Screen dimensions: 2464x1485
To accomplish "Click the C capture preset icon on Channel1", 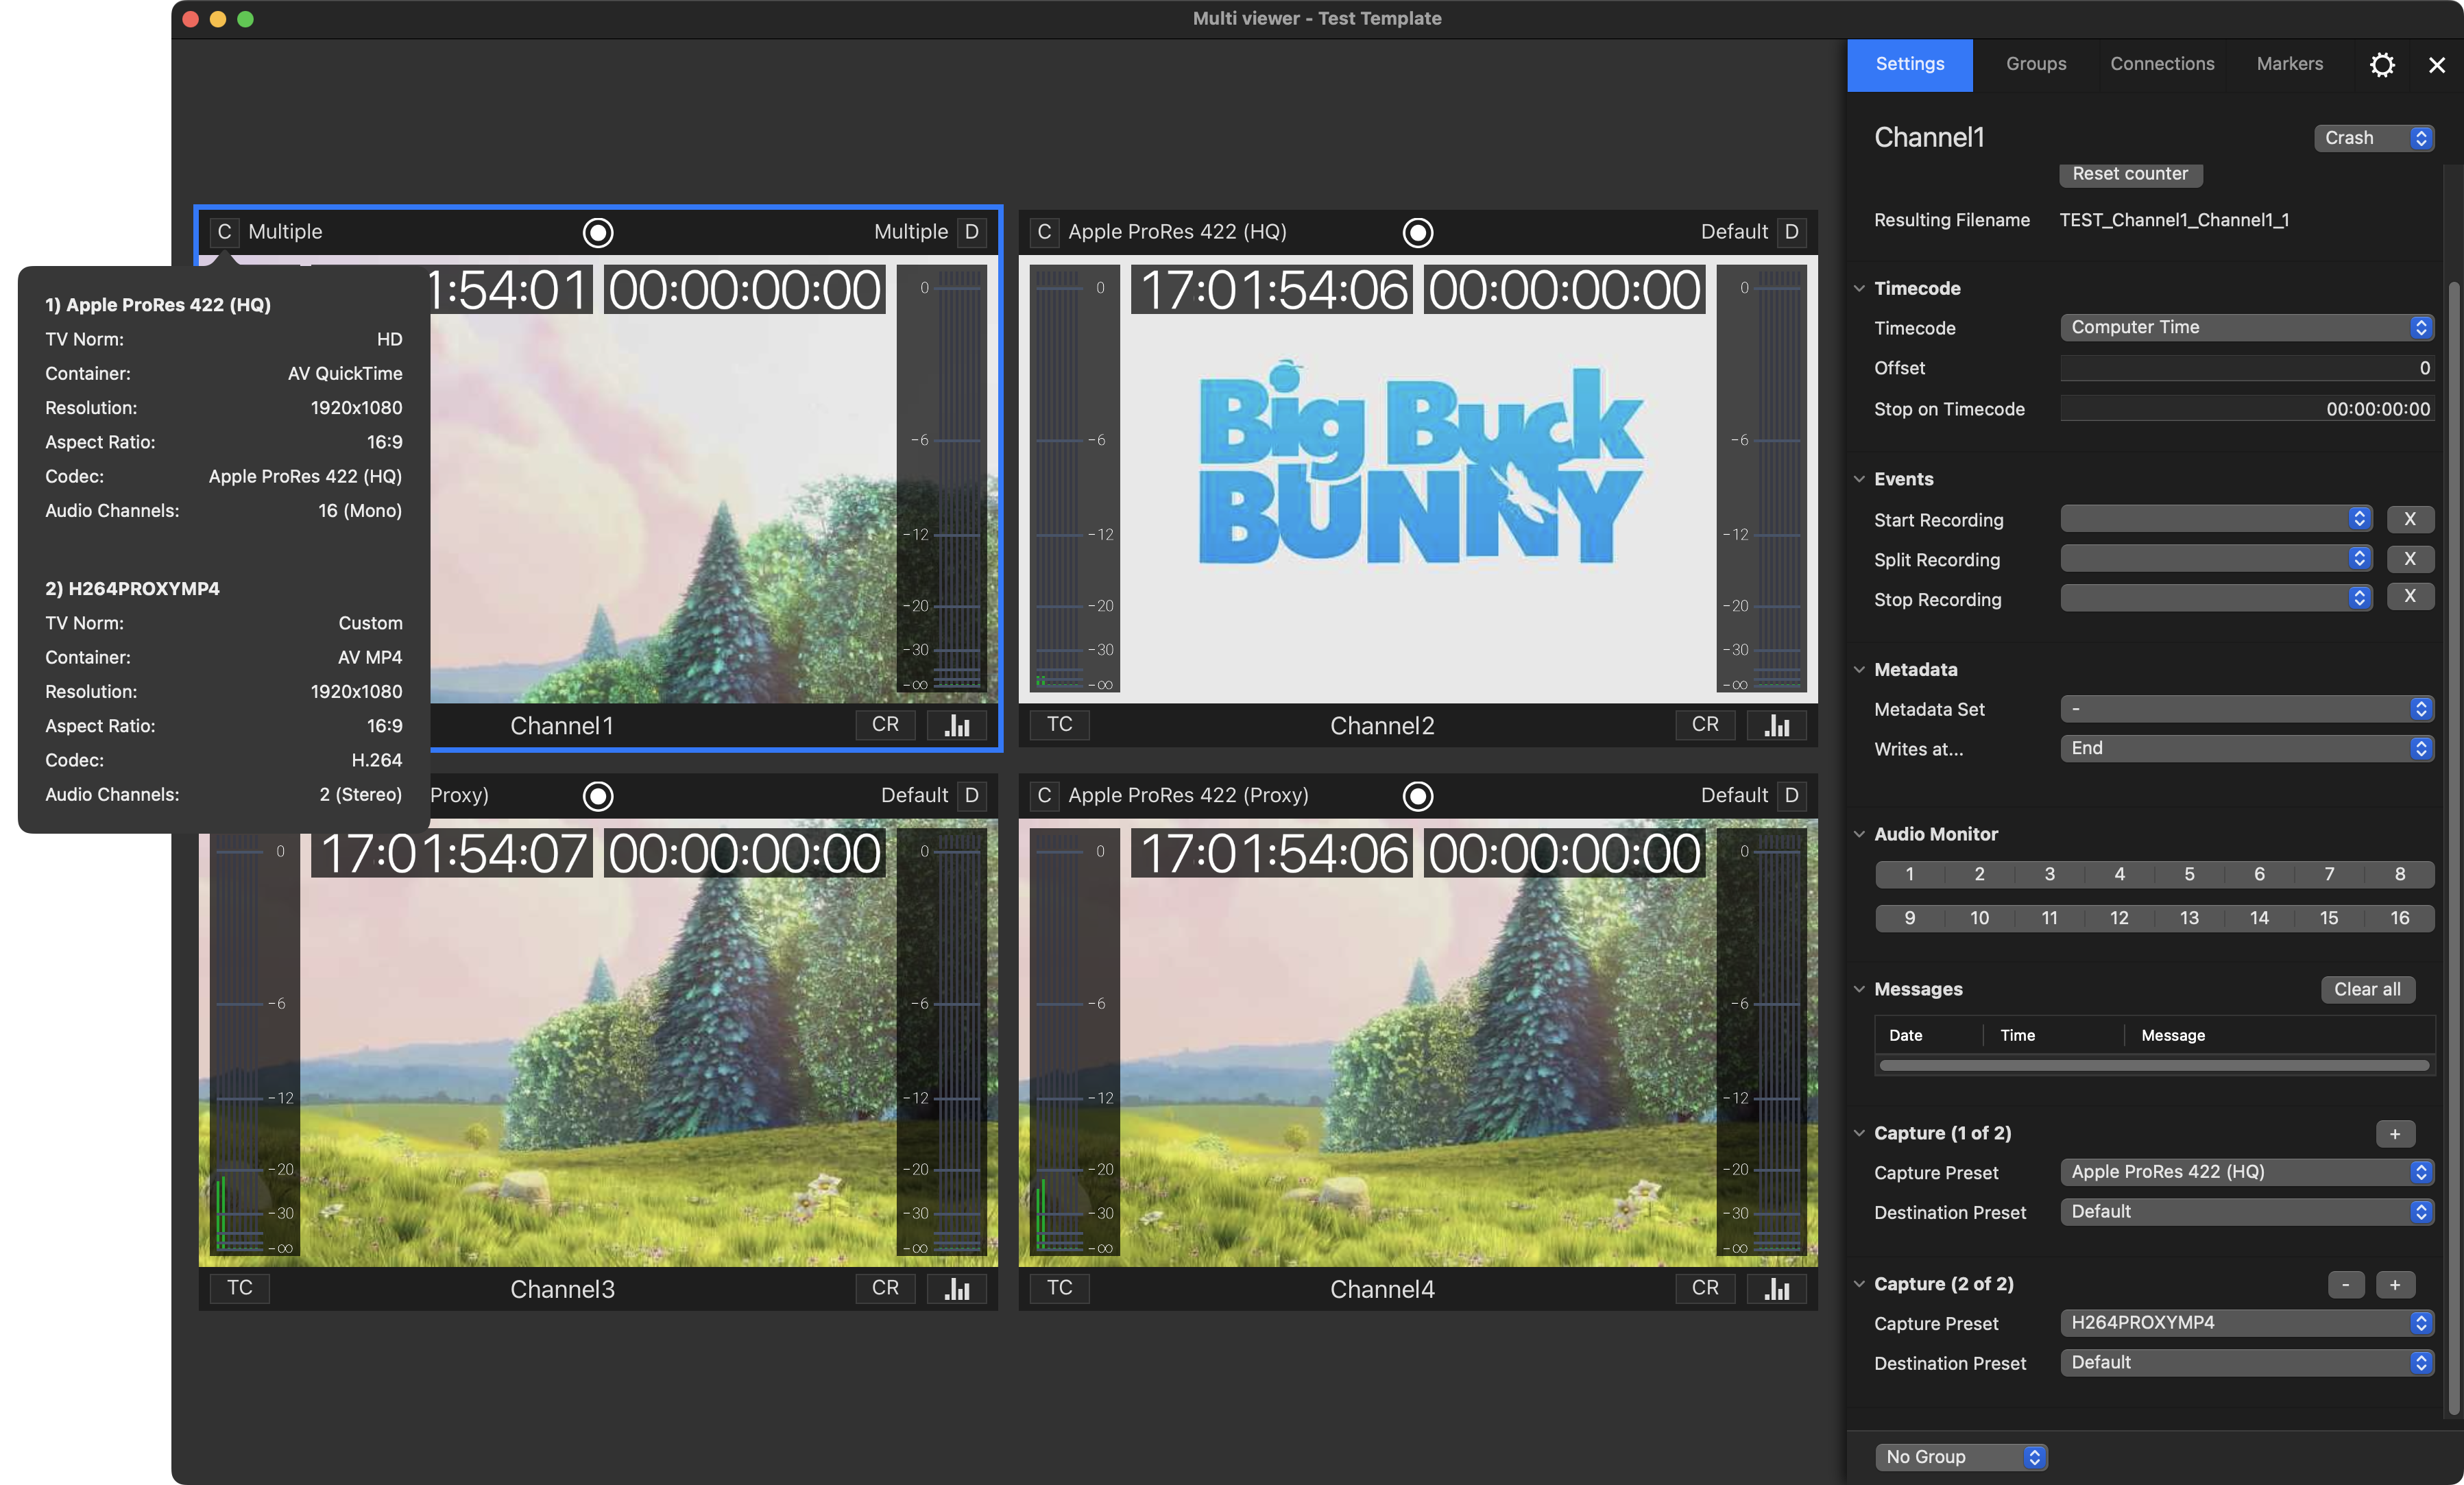I will tap(224, 232).
